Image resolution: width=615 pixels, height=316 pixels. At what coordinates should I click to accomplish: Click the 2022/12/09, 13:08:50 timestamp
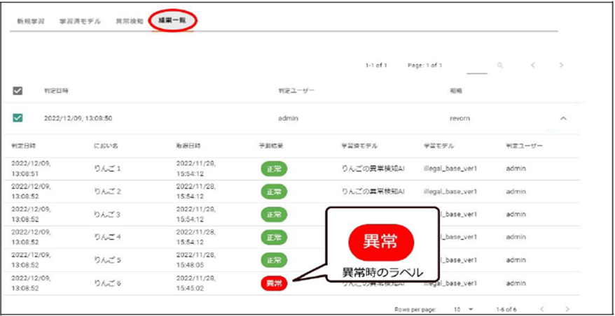78,118
